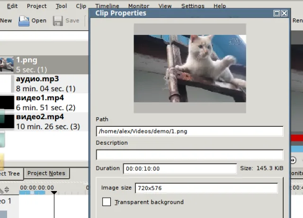Click the track height up-down arrows icon
Image resolution: width=303 pixels, height=218 pixels.
pos(7,190)
